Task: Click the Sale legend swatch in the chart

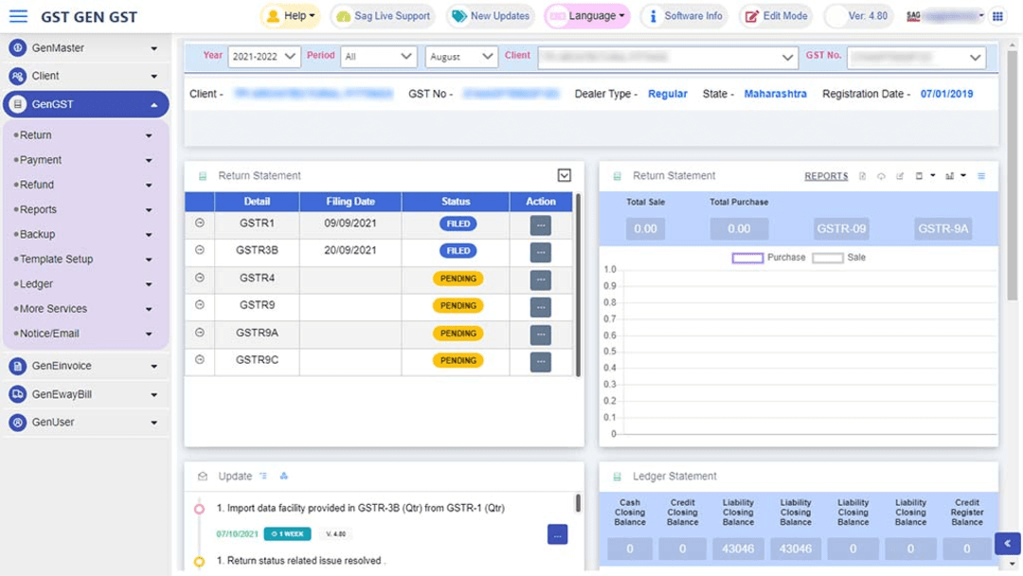Action: (826, 257)
